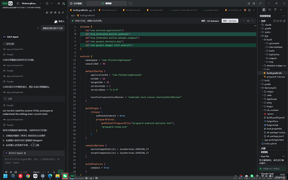Open Google Chrome from taskbar
The width and height of the screenshot is (288, 180).
click(x=28, y=176)
